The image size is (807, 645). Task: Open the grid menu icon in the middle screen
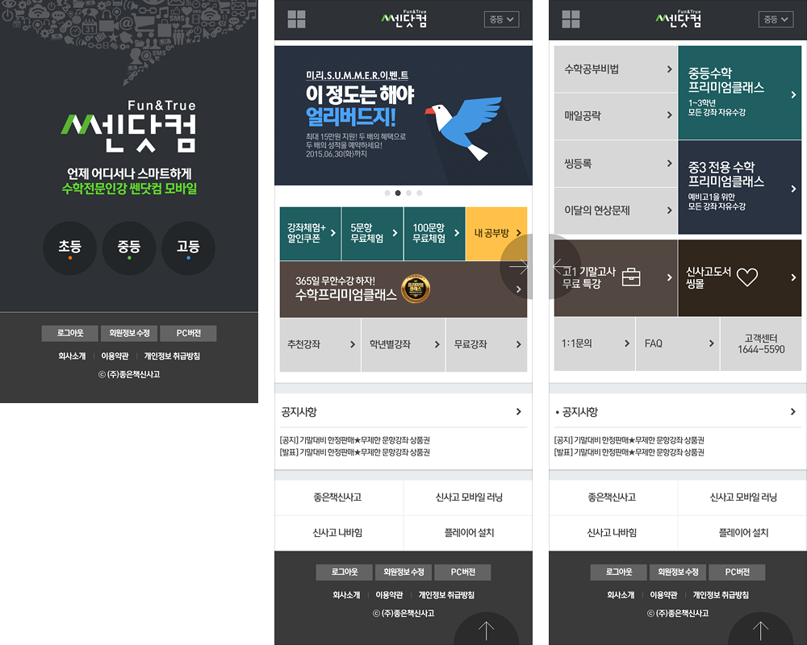(296, 19)
